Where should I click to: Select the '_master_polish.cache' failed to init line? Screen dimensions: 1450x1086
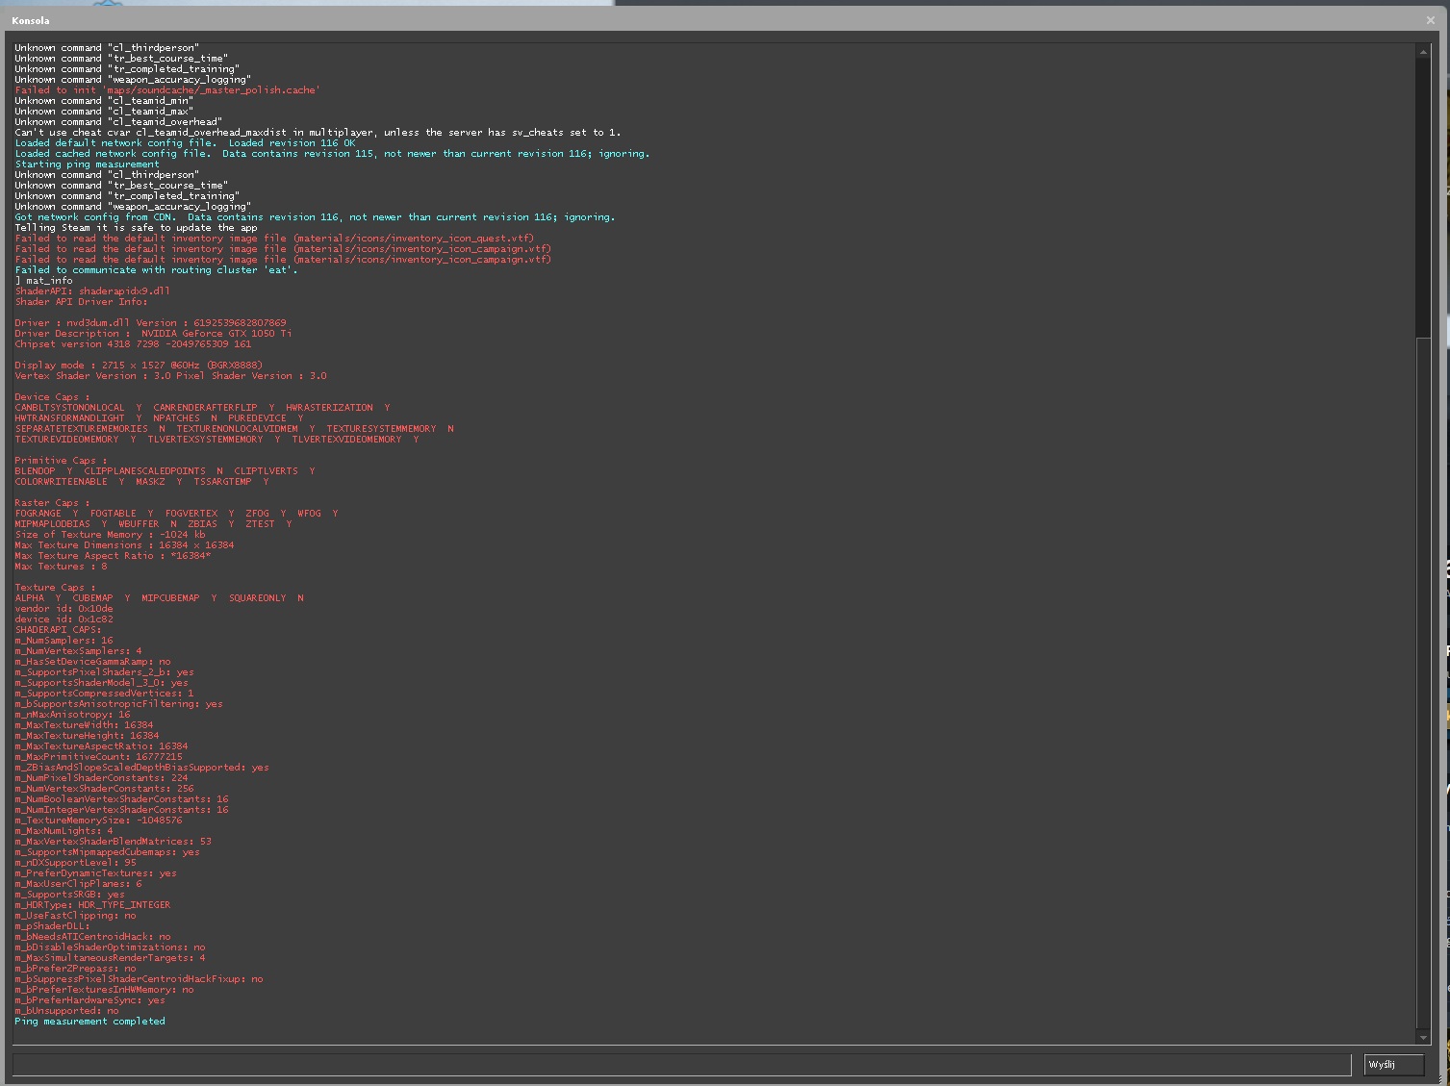point(167,90)
